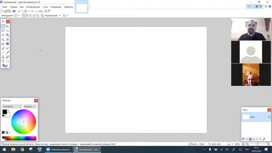Toggle the pixel grid icon
Image resolution: width=272 pixels, height=153 pixels.
pos(46,11)
